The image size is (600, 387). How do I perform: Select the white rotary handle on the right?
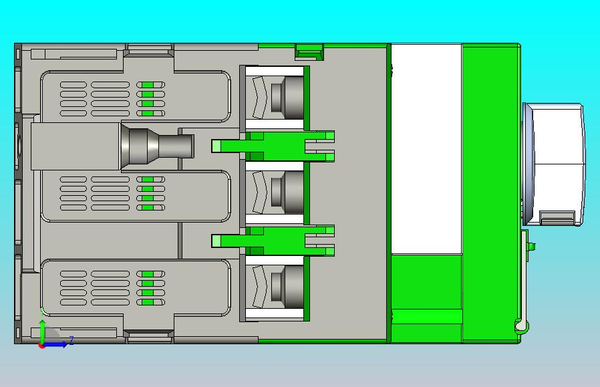553,164
